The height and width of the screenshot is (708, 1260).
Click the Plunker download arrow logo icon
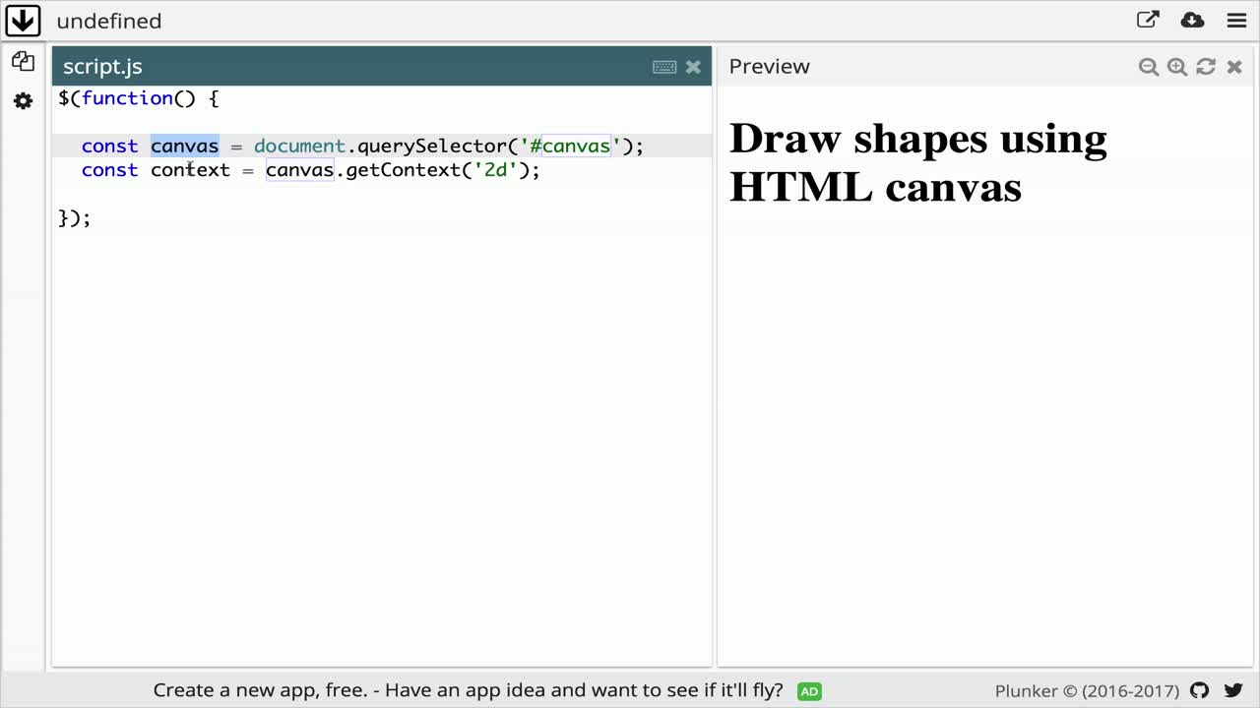(22, 21)
